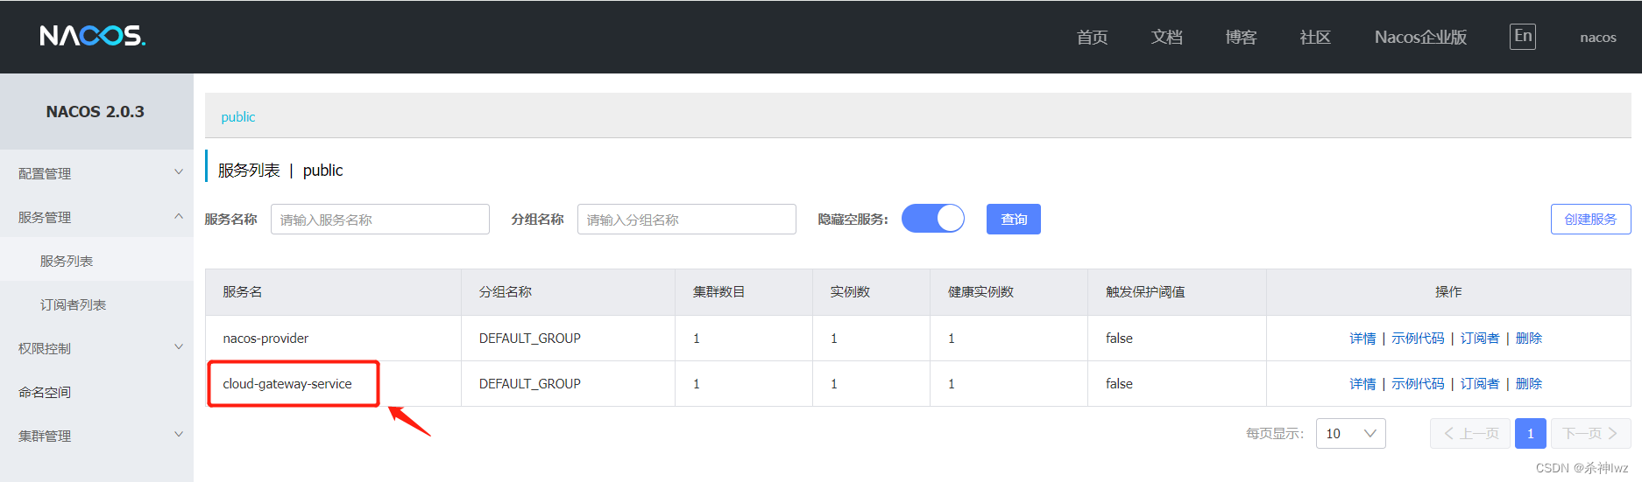1642x482 pixels.
Task: Open 服务列表 in the sidebar
Action: (x=67, y=261)
